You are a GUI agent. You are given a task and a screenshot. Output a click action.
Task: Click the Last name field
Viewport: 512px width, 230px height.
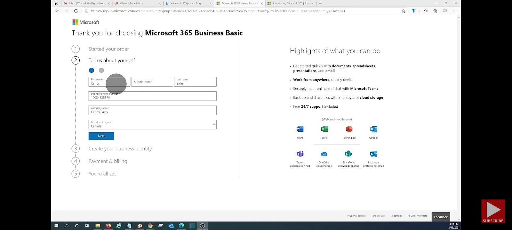click(195, 82)
